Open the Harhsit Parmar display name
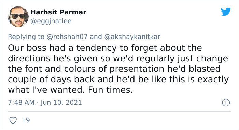 point(58,12)
